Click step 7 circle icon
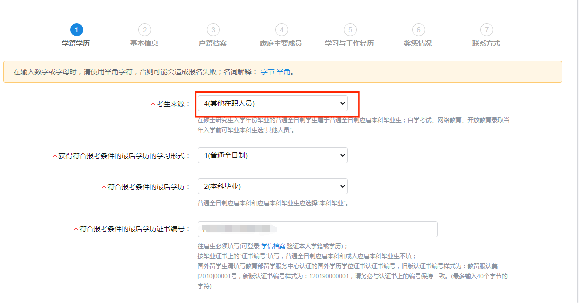 [486, 30]
